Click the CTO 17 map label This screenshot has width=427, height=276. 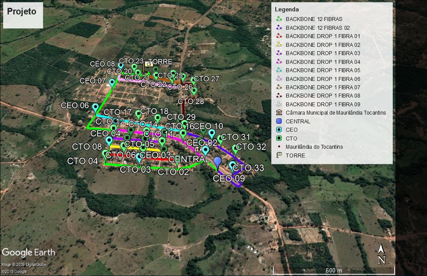[117, 112]
